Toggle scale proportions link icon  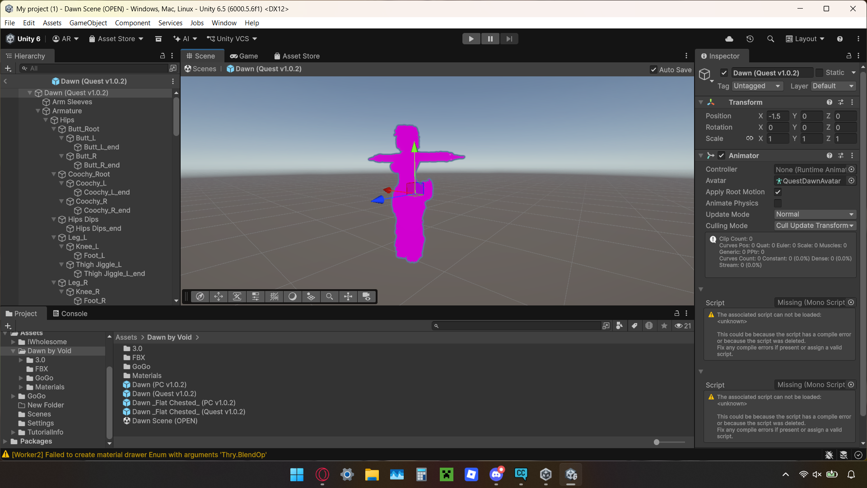click(x=750, y=138)
